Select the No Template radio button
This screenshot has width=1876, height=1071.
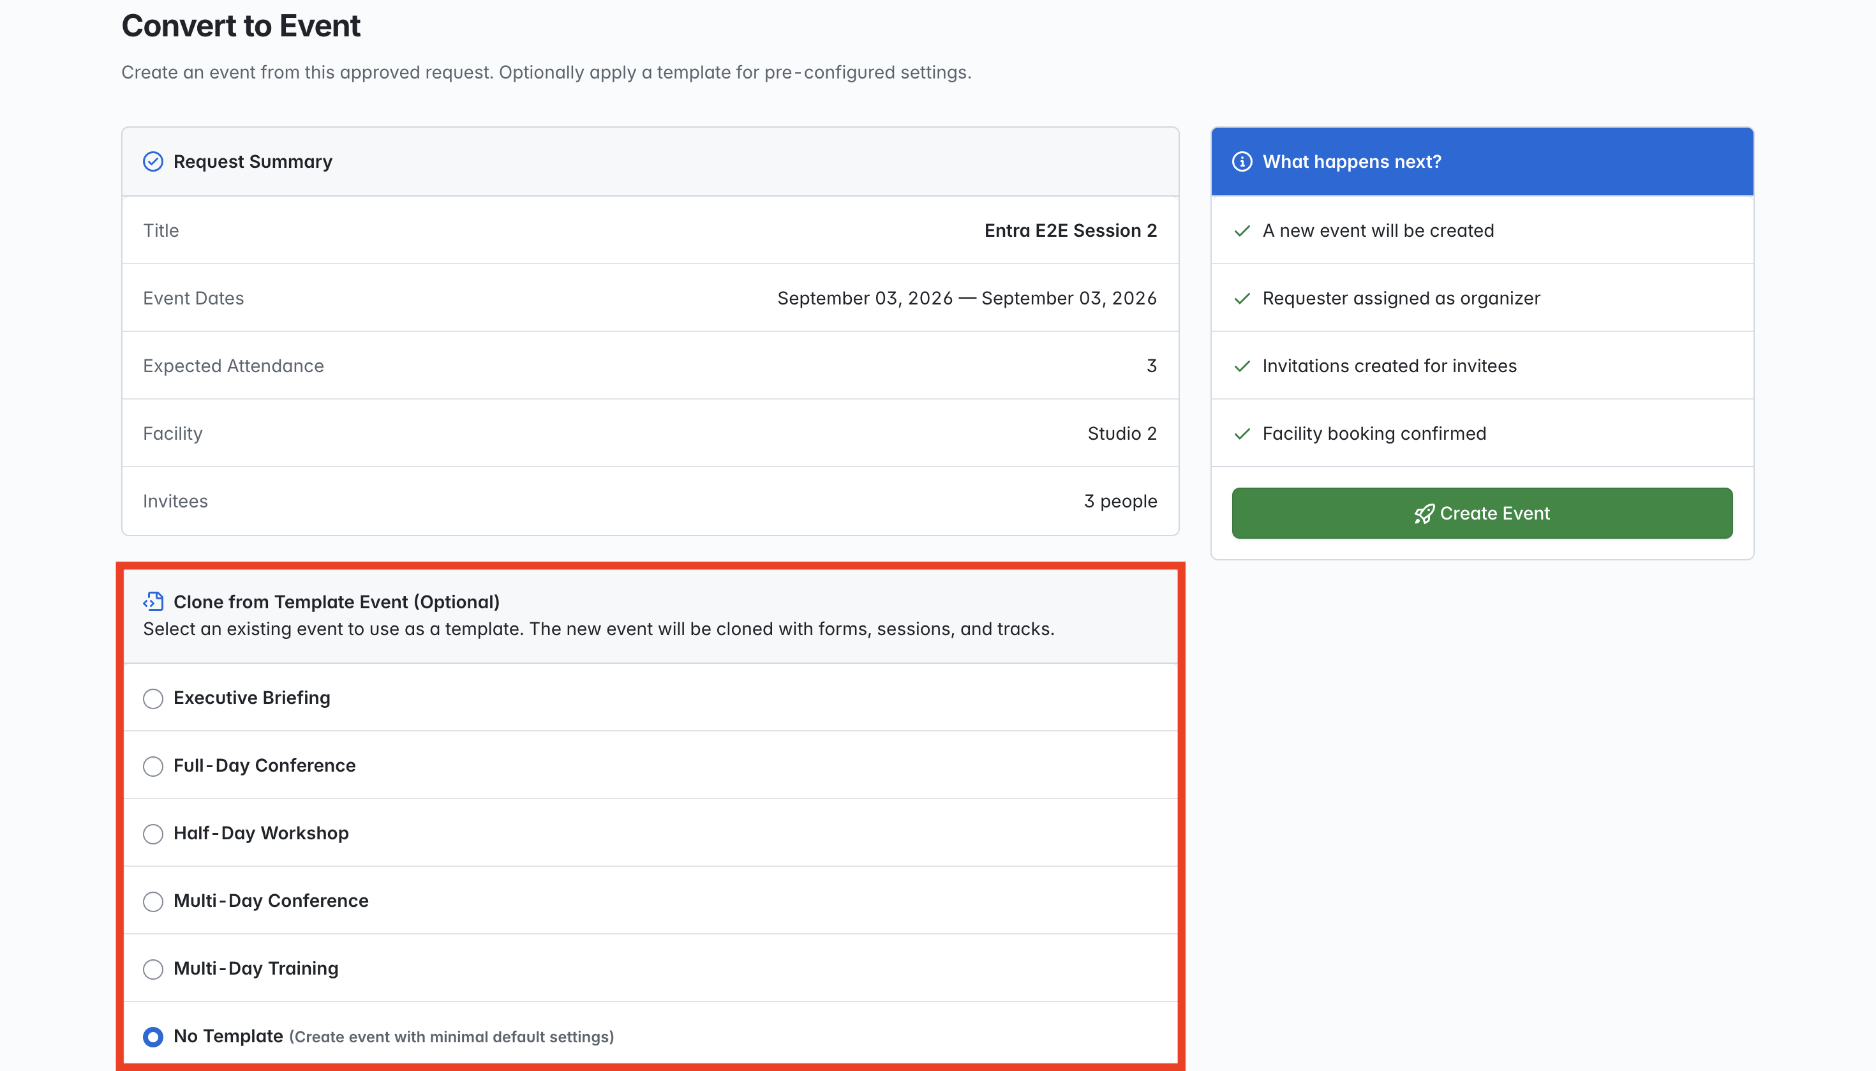pos(153,1037)
